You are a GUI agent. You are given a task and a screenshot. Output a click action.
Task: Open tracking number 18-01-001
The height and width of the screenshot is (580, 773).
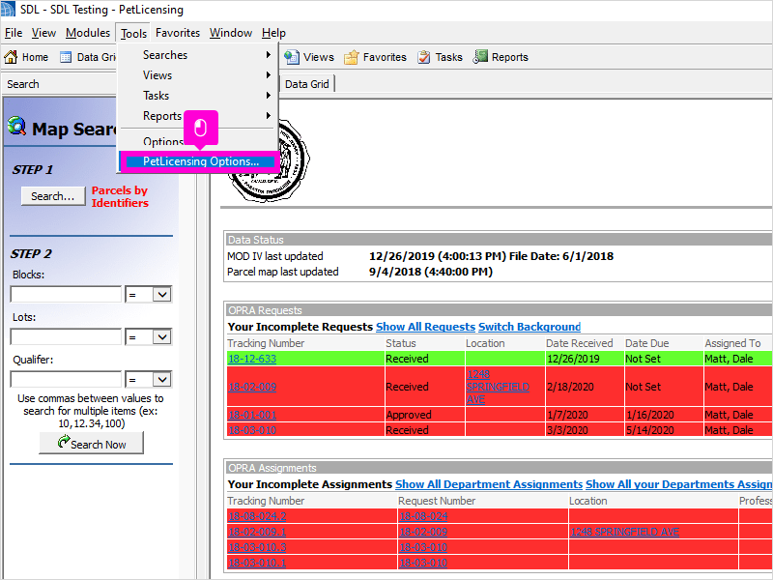(x=252, y=415)
